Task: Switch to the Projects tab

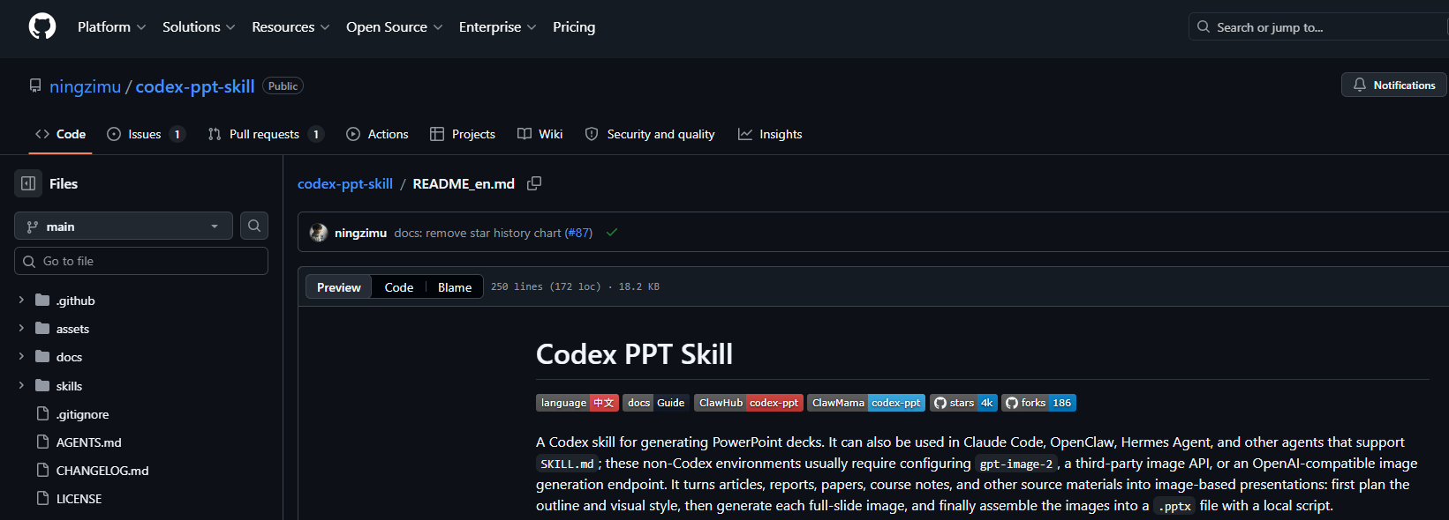Action: tap(463, 134)
